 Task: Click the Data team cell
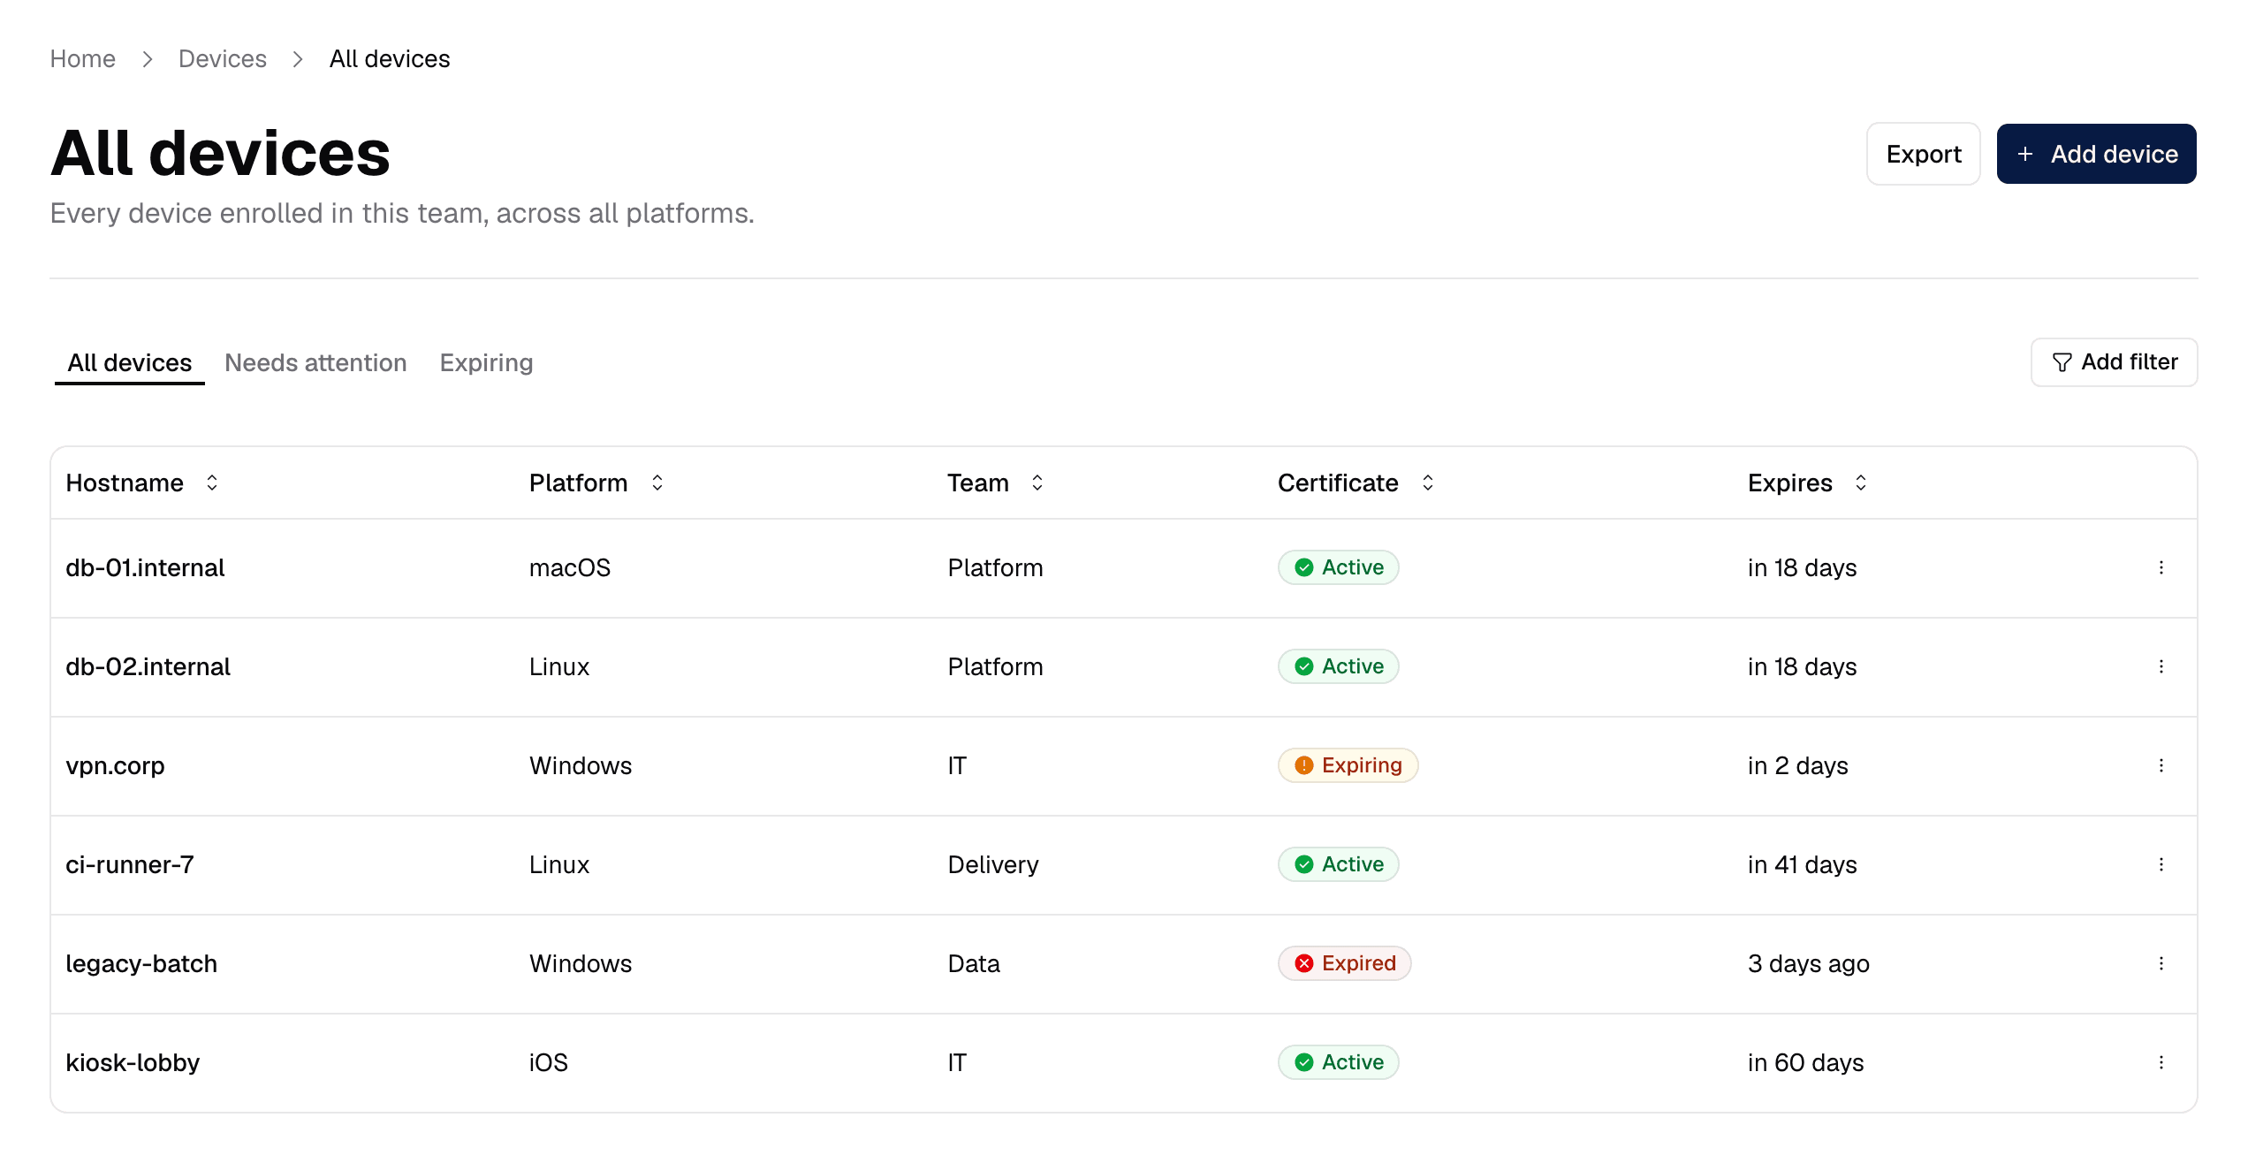tap(973, 963)
